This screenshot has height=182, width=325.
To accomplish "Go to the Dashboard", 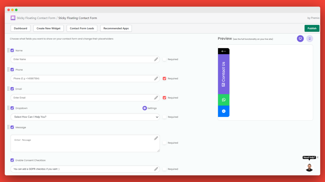I will [20, 28].
